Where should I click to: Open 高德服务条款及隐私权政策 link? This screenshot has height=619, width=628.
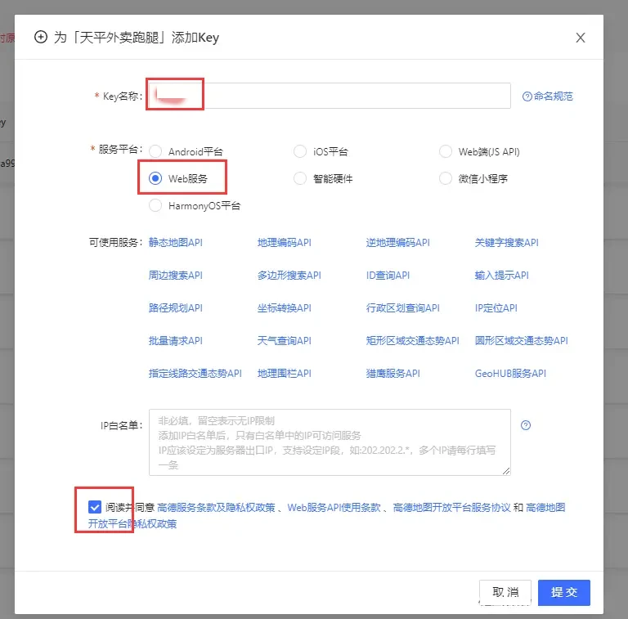tap(216, 508)
